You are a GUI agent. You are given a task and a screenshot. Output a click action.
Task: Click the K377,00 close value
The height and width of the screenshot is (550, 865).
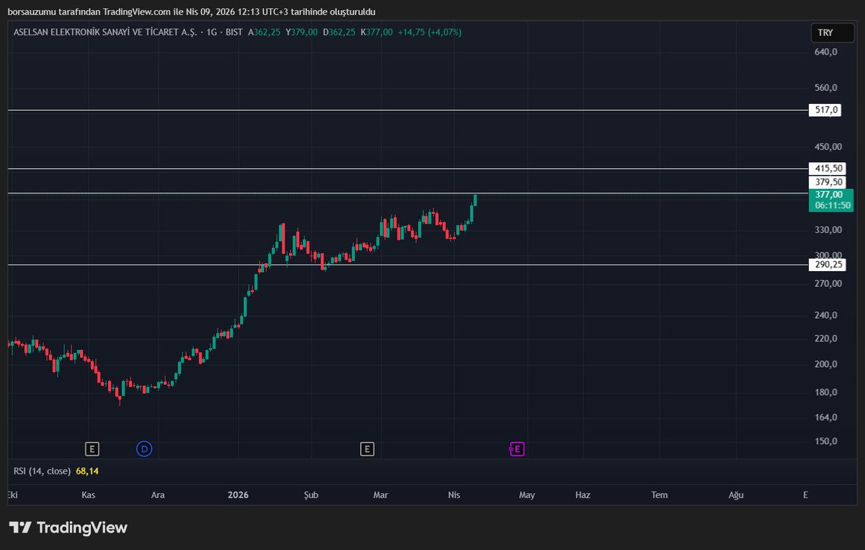[376, 32]
